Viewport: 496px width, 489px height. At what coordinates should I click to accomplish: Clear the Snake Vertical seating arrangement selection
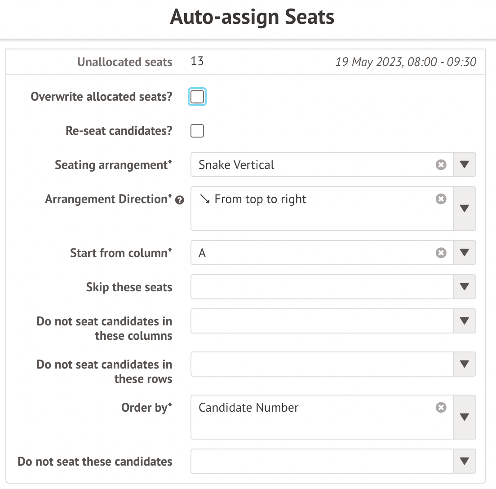(x=441, y=165)
